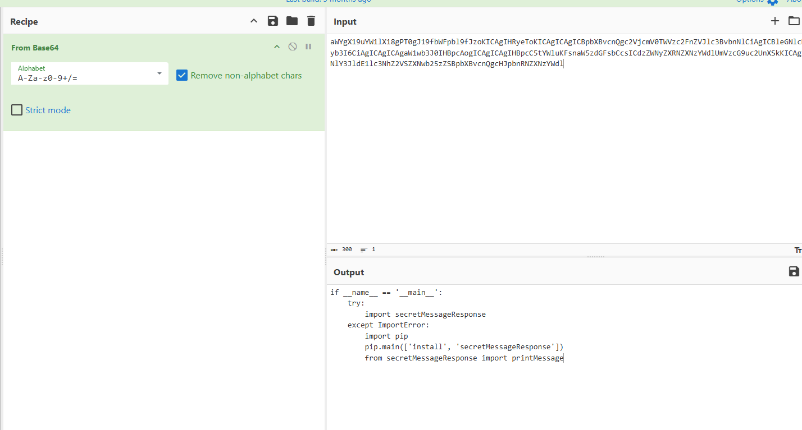This screenshot has height=430, width=802.
Task: Set breakpoint on From Base64
Action: pos(308,47)
